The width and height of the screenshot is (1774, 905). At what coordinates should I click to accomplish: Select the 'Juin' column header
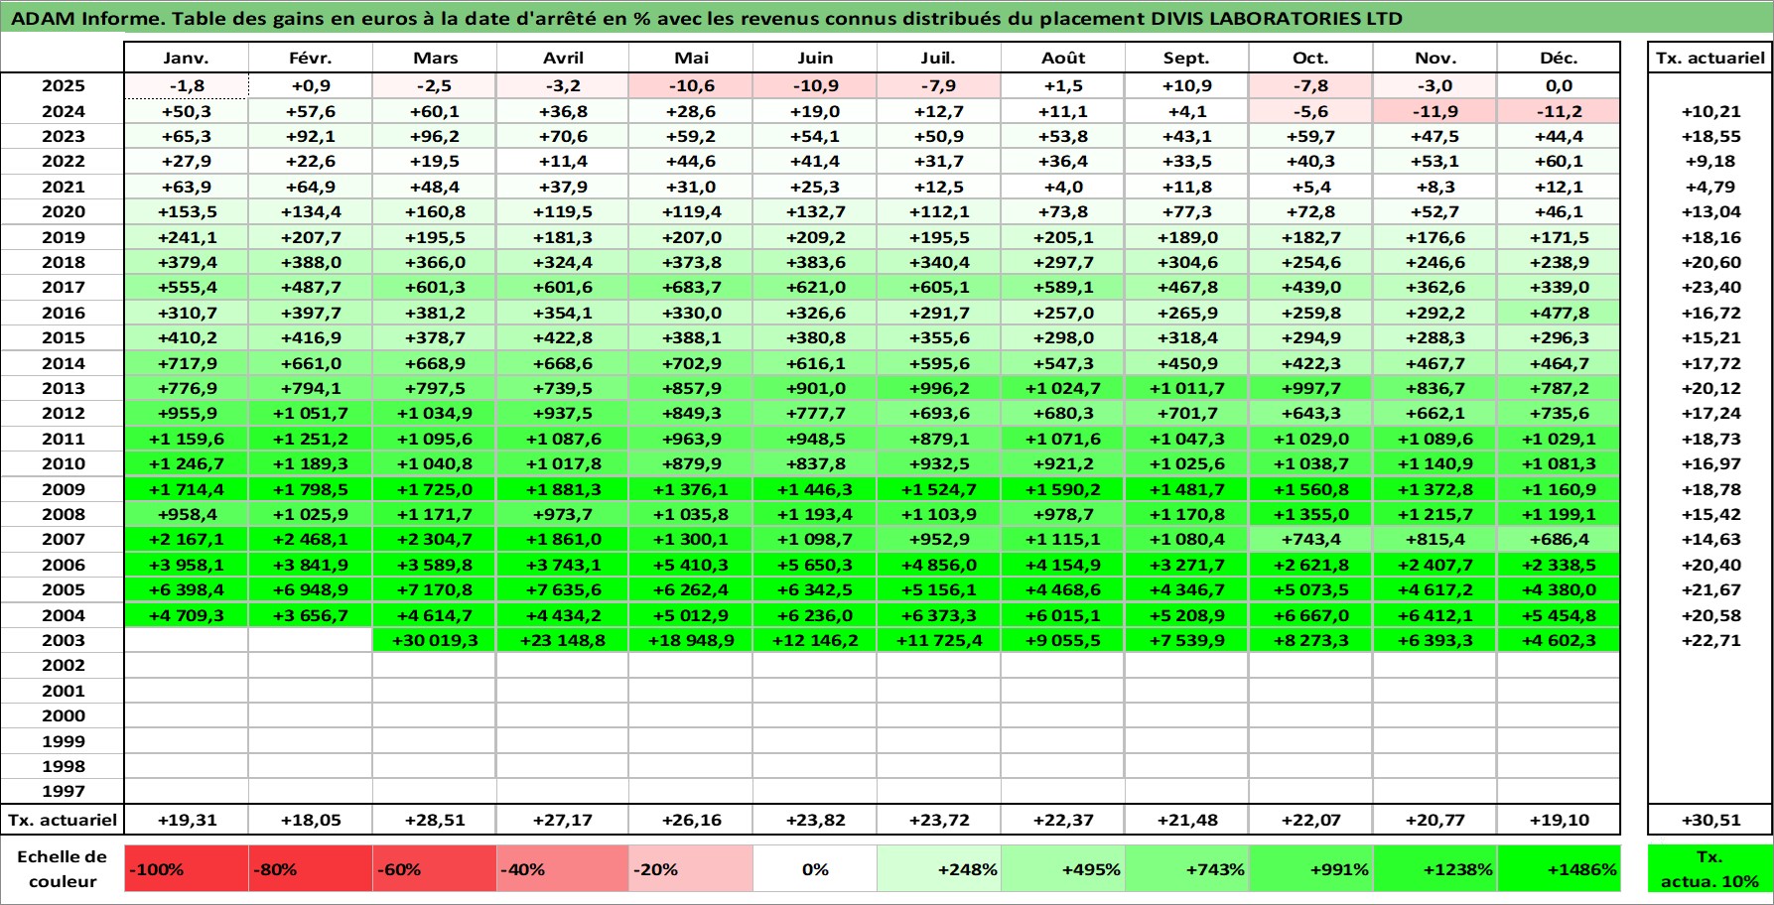coord(815,59)
